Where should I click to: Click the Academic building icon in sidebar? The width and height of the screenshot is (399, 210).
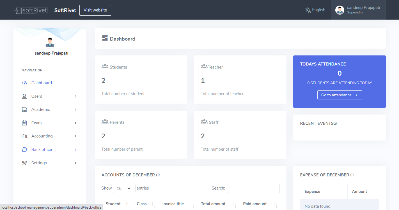point(24,109)
